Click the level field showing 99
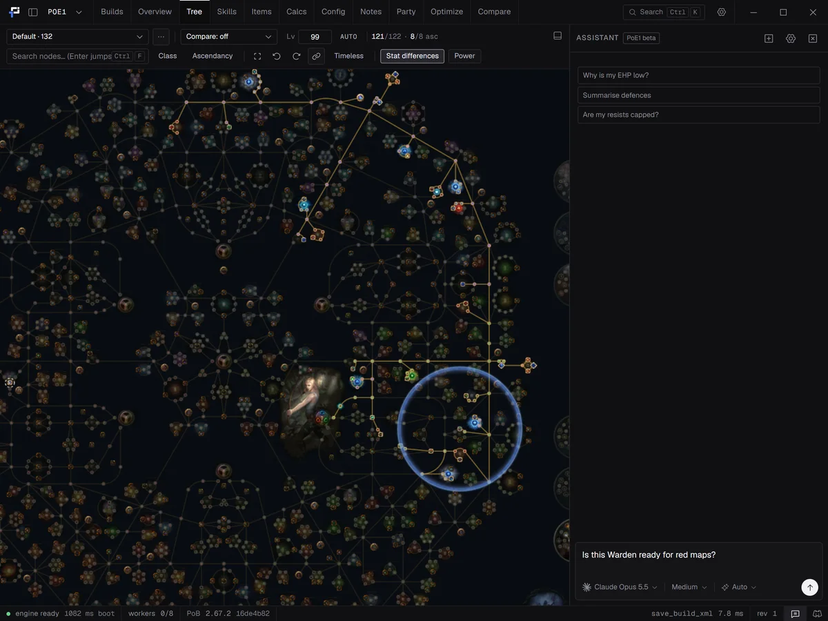Screen dimensions: 828x621 pos(315,37)
